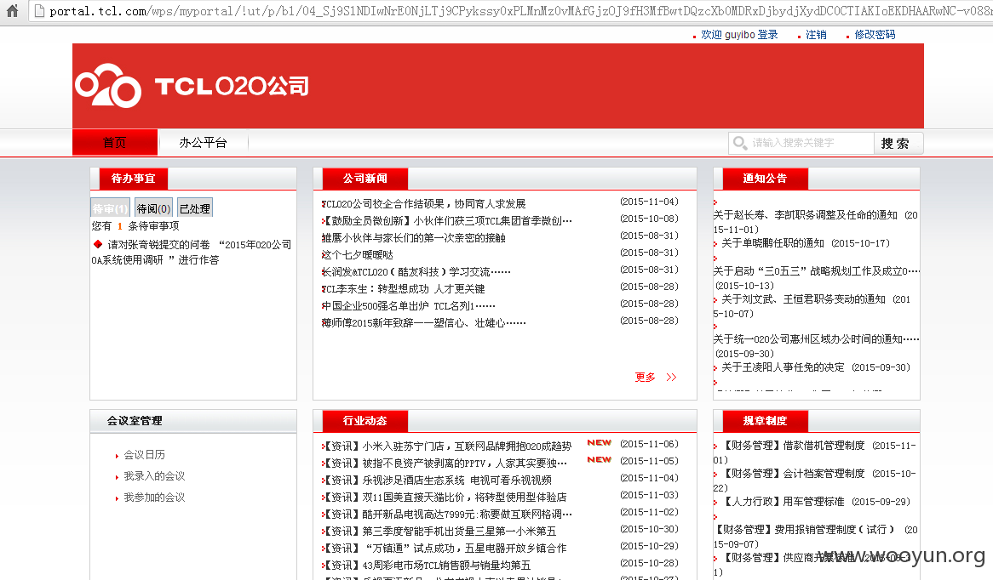
Task: Click the red diamond beside questionnaire task
Action: click(98, 244)
